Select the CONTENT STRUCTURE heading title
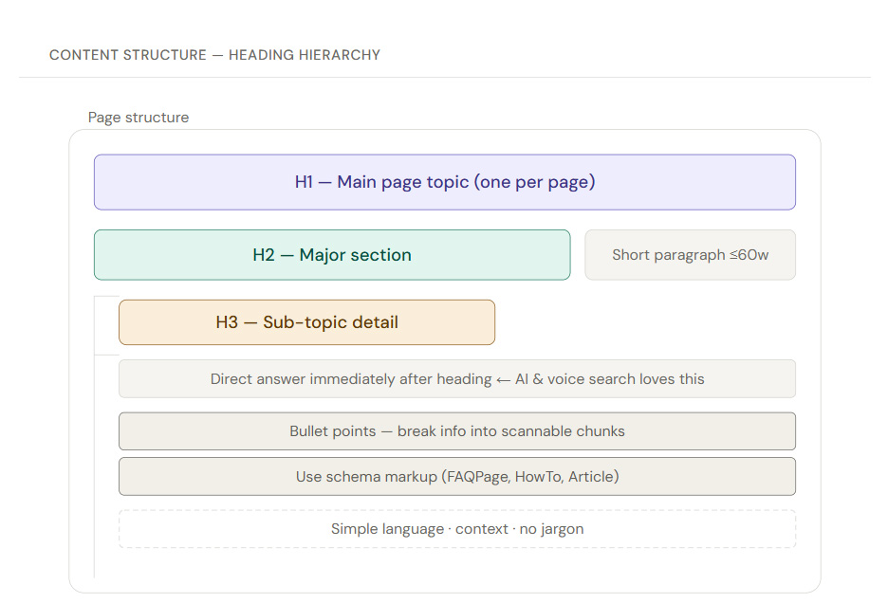This screenshot has height=603, width=888. coord(128,55)
